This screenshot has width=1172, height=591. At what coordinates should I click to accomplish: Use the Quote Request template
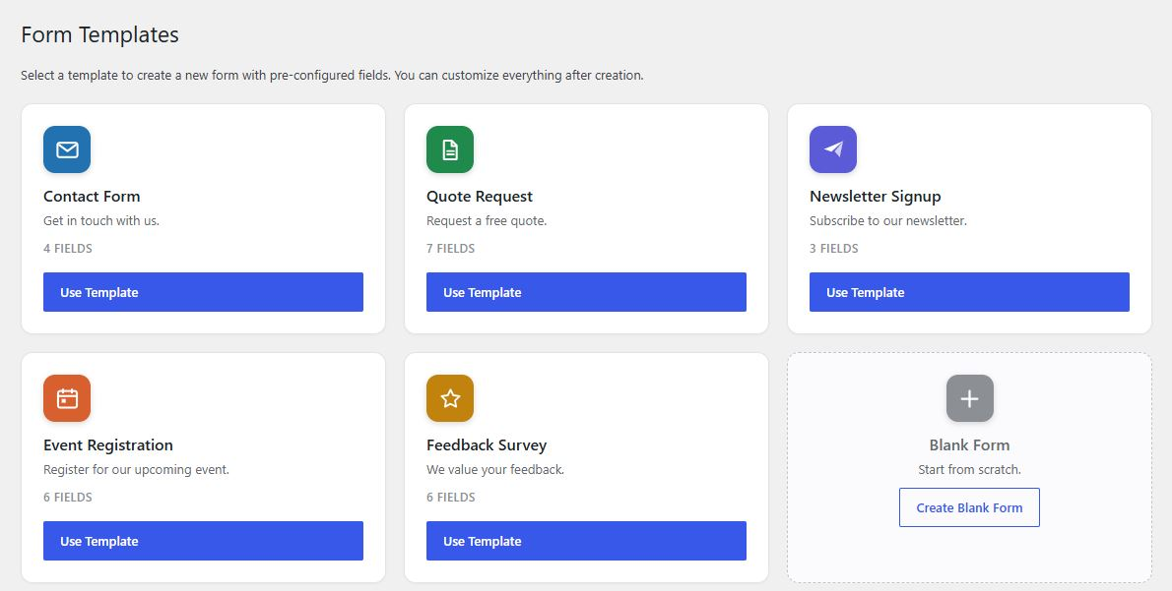[587, 292]
